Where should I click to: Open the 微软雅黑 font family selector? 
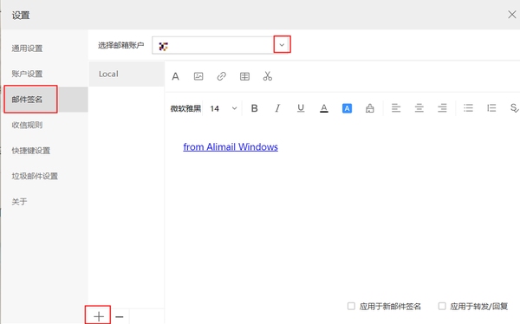click(x=185, y=108)
